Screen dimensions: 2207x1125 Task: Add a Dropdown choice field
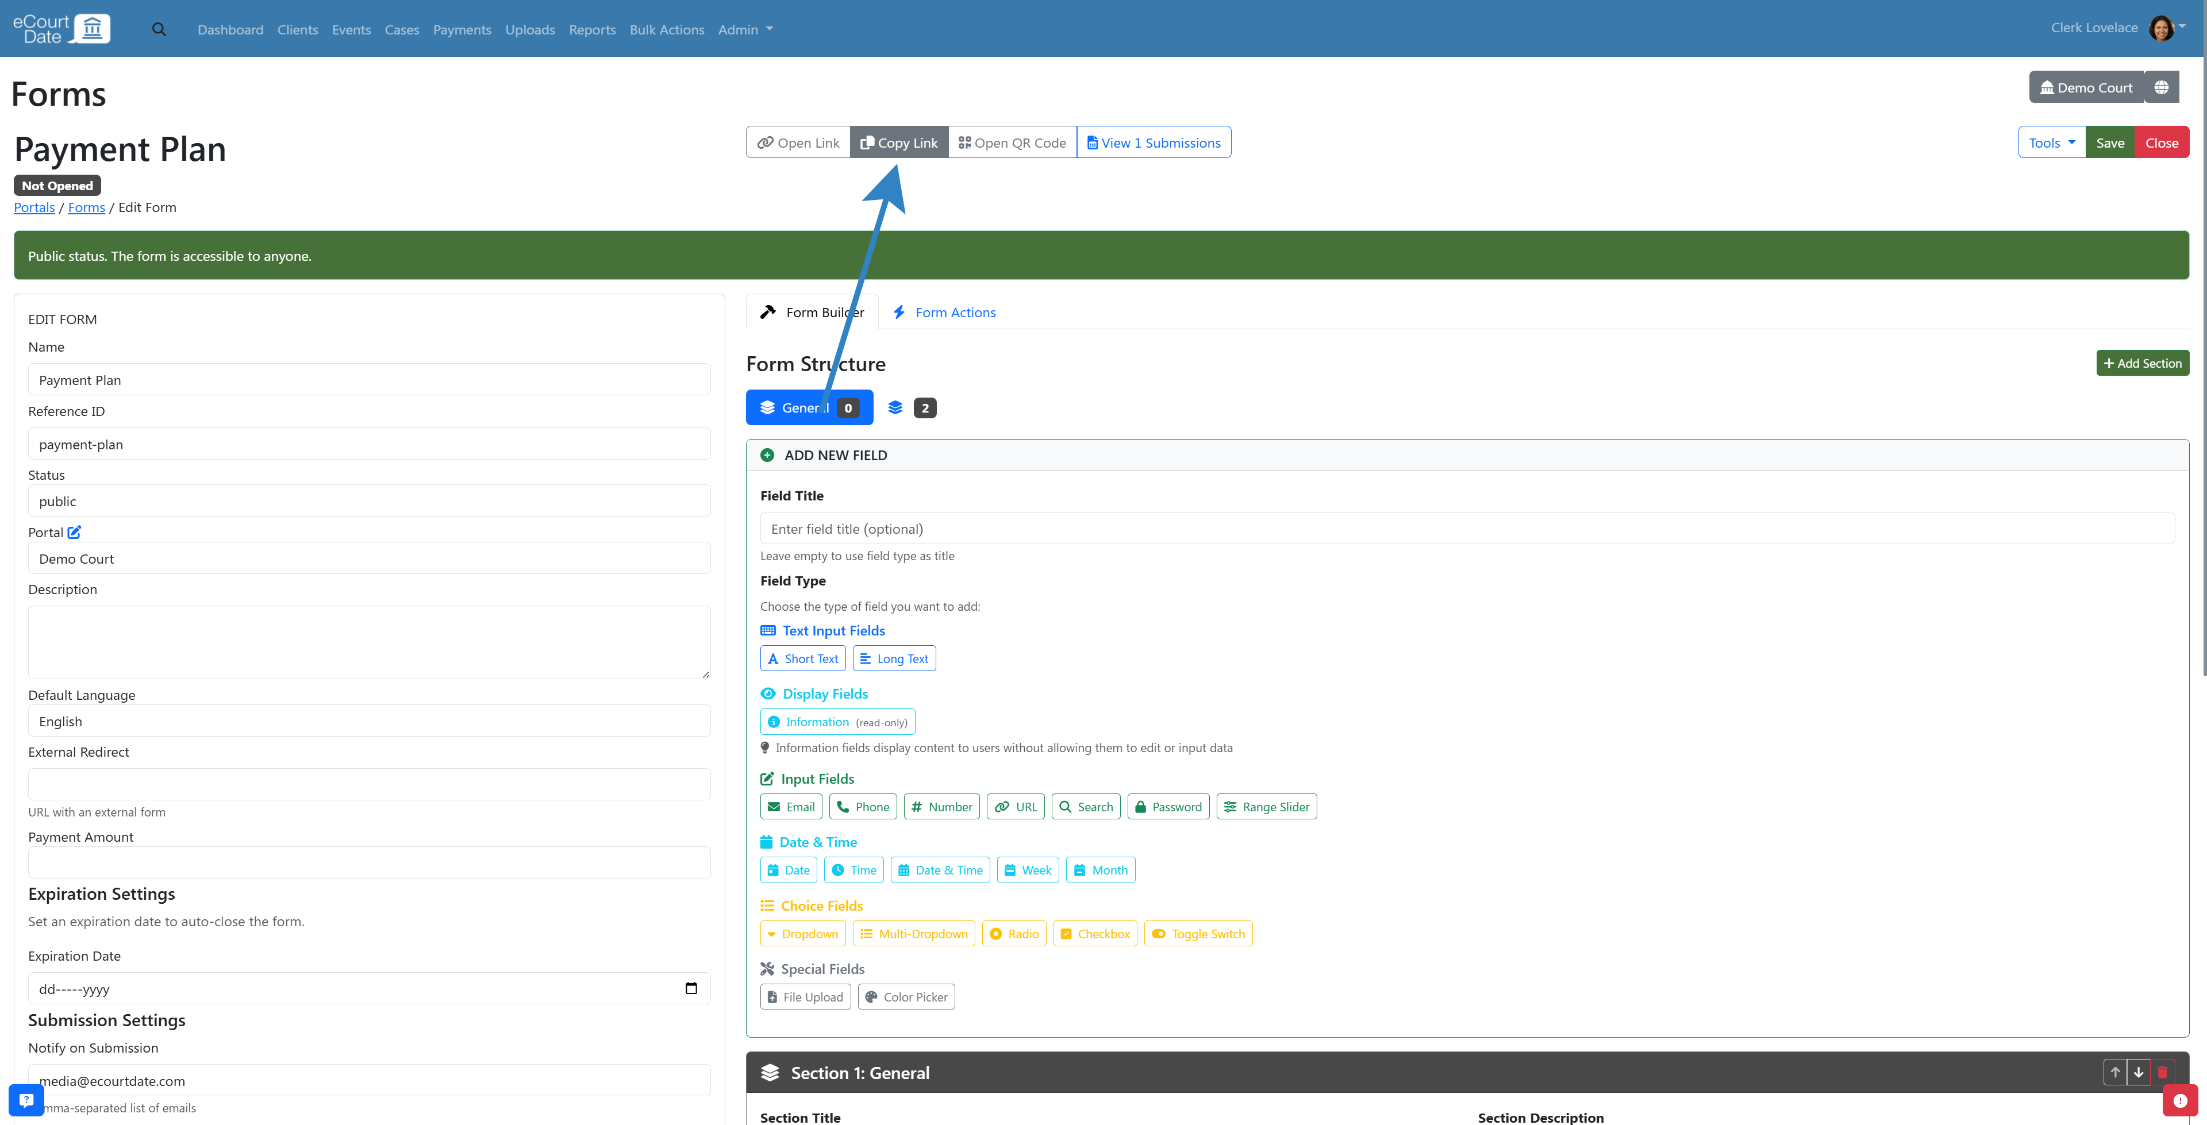coord(803,933)
